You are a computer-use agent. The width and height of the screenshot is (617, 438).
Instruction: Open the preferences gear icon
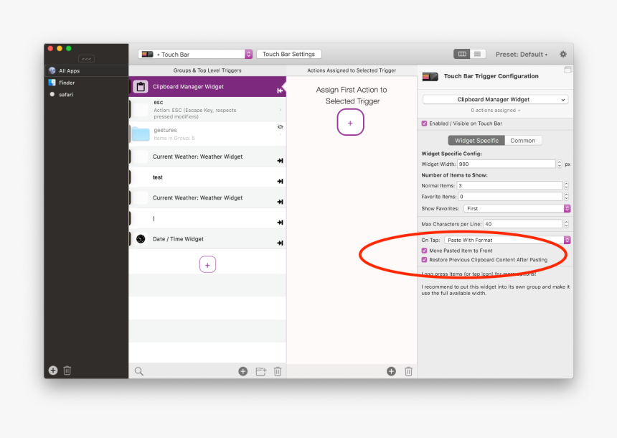pyautogui.click(x=562, y=54)
